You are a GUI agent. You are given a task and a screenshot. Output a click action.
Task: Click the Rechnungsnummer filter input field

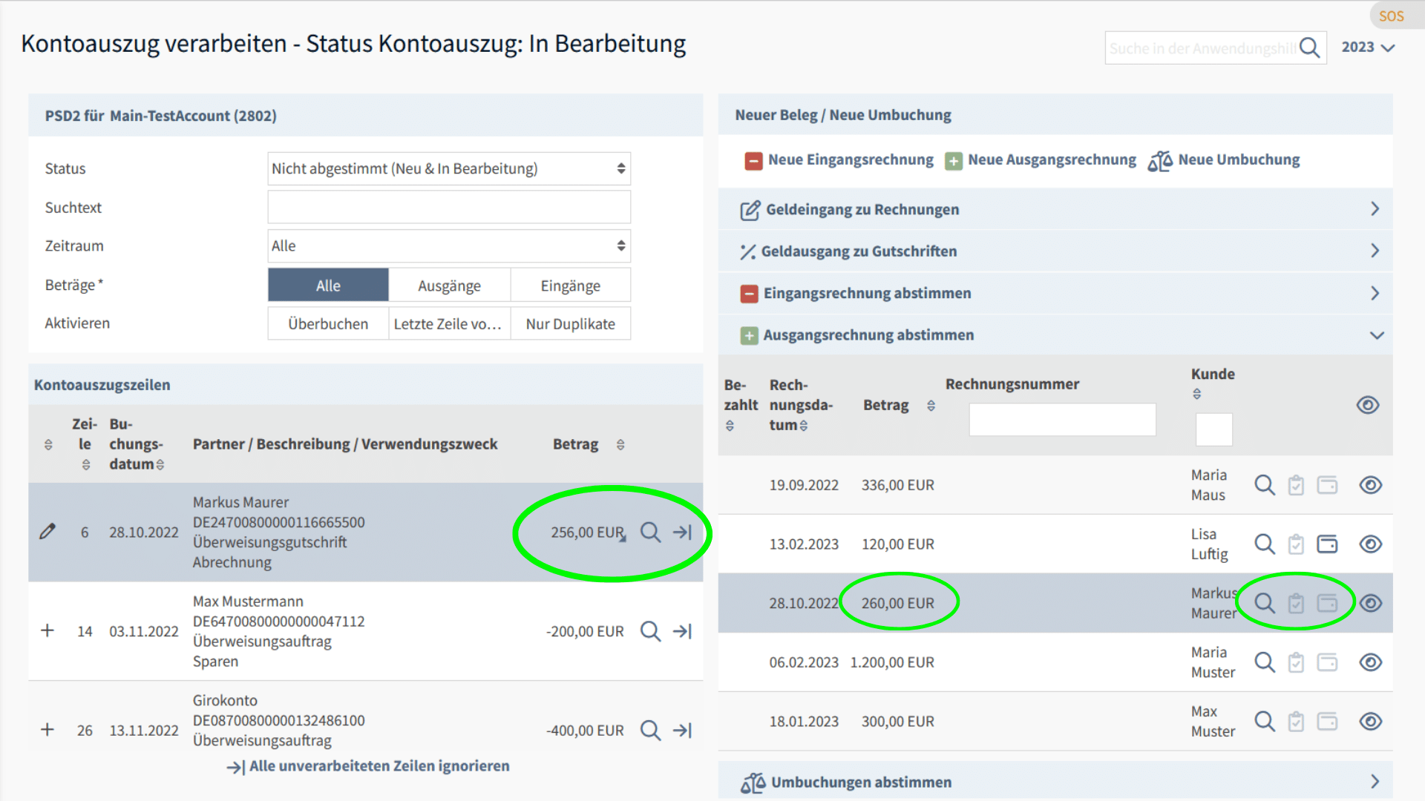click(1061, 420)
